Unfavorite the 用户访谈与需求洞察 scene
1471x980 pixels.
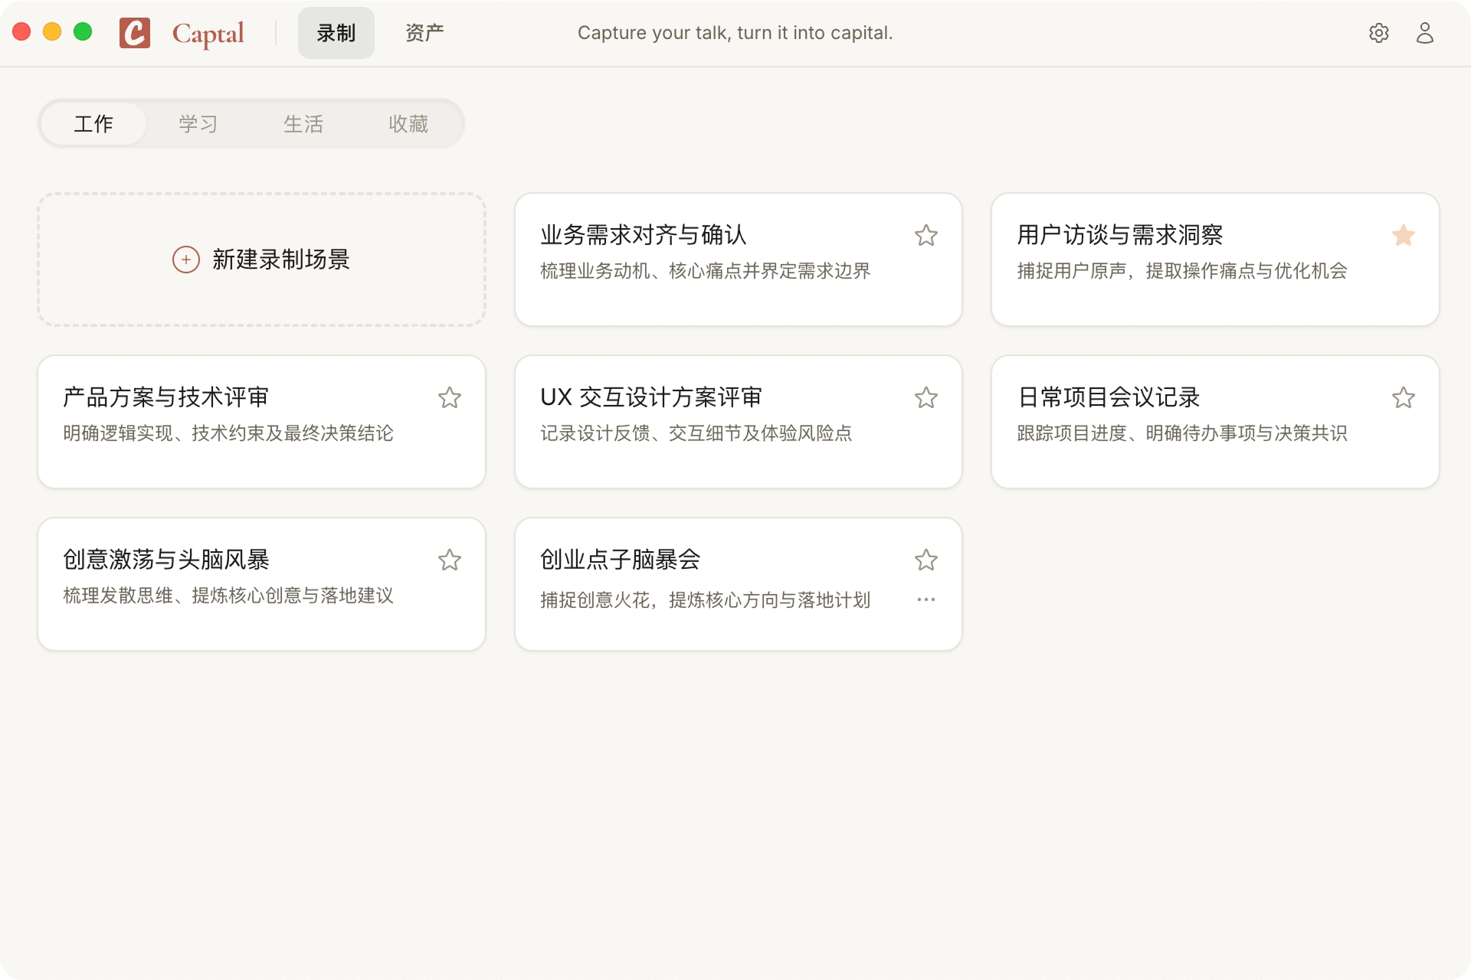[1403, 235]
